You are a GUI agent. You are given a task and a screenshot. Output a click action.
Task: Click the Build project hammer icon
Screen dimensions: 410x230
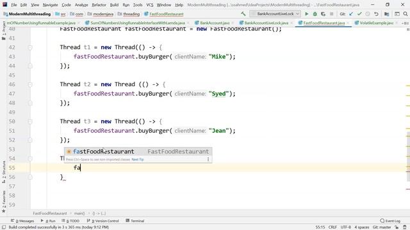tap(243, 14)
